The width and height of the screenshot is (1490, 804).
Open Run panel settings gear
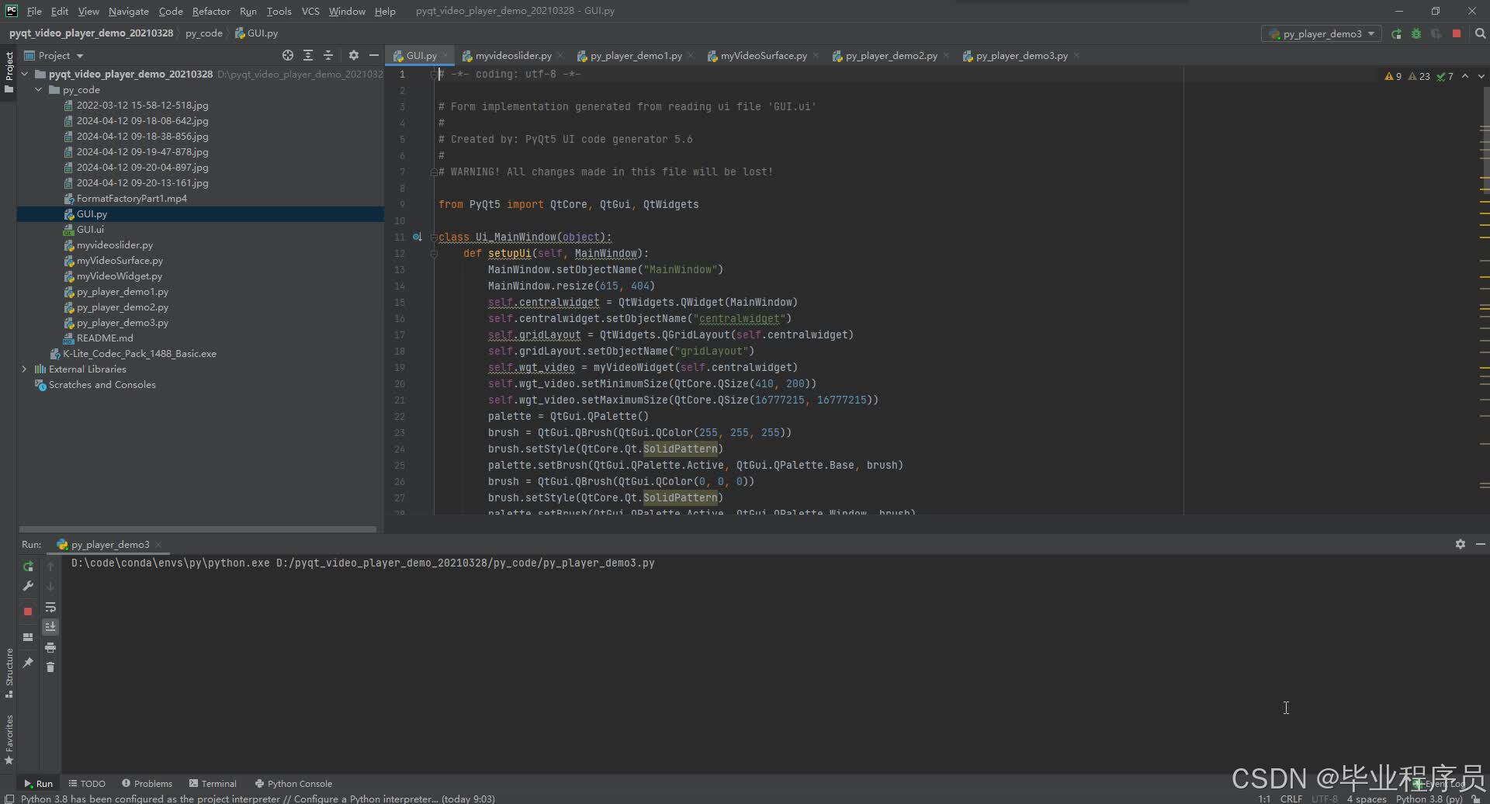(1461, 544)
